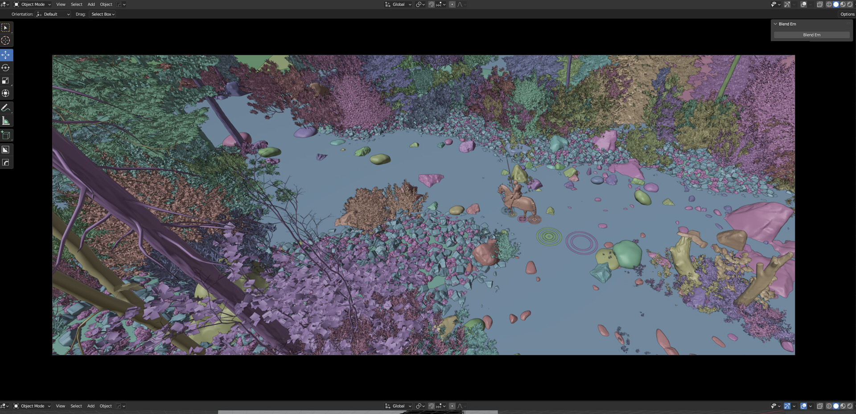Open the Options popover
Viewport: 856px width, 414px height.
tap(847, 14)
